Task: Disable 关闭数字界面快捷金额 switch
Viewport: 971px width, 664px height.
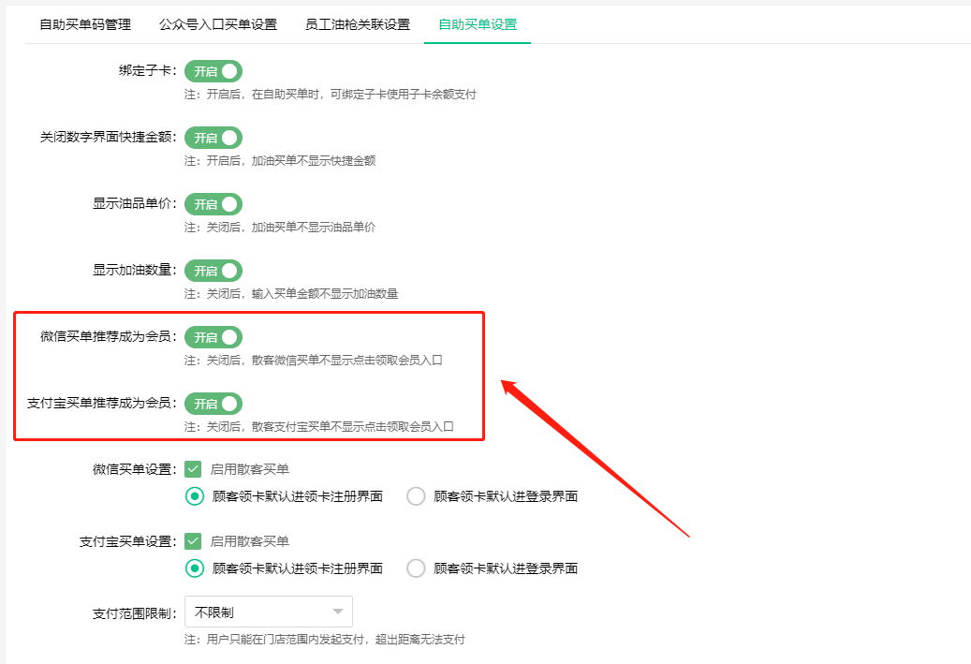Action: click(x=213, y=138)
